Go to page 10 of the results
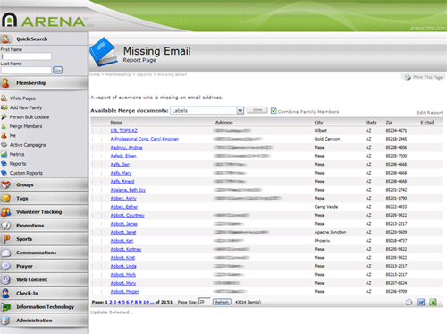Screen dimensions: 447x334 pyautogui.click(x=146, y=302)
